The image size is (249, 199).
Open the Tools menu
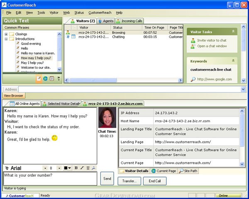pyautogui.click(x=41, y=13)
